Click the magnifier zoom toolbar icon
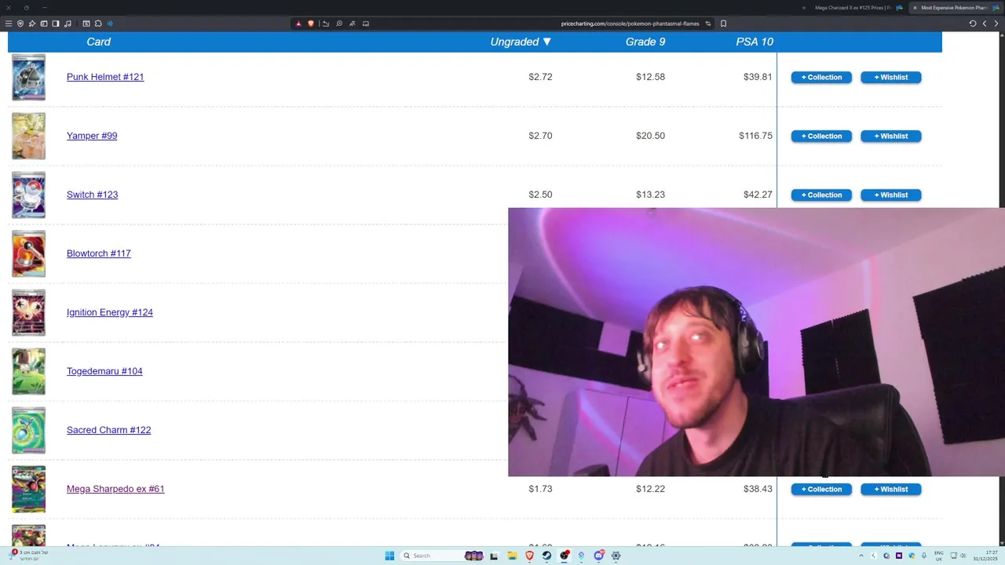The width and height of the screenshot is (1005, 565). point(339,24)
